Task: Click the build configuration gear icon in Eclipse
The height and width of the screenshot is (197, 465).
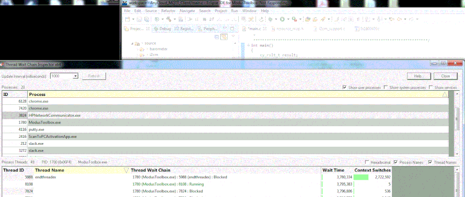Action: 157,19
